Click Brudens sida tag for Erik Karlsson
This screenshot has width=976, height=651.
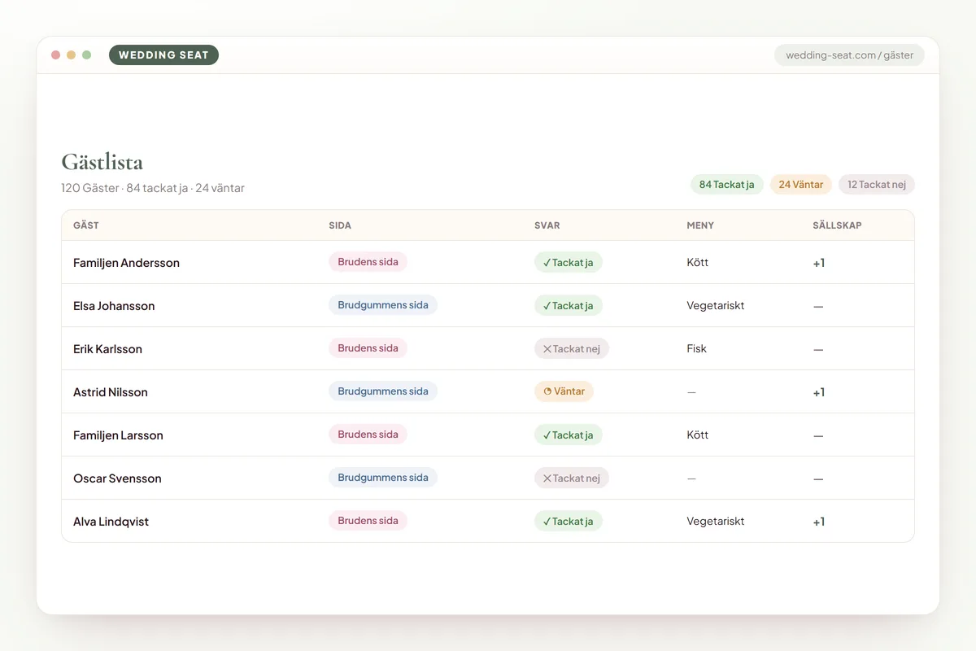click(368, 348)
